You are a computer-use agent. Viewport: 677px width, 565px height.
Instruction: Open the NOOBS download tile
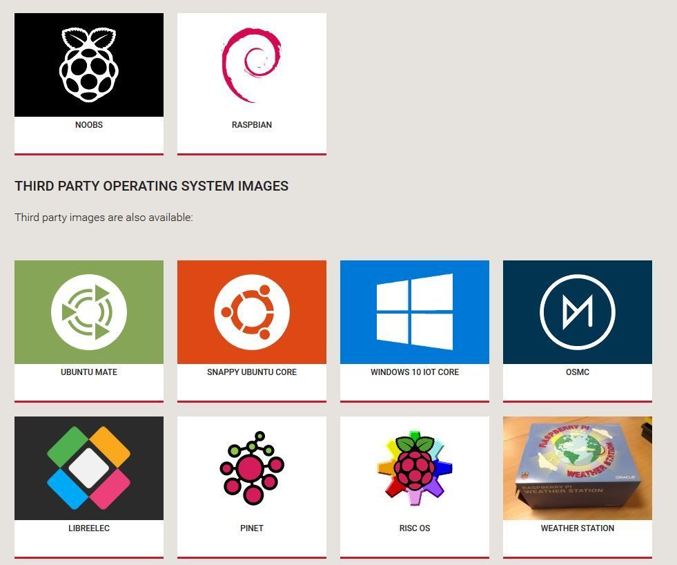click(88, 64)
